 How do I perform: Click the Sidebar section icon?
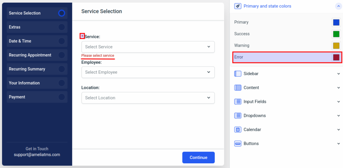point(237,74)
